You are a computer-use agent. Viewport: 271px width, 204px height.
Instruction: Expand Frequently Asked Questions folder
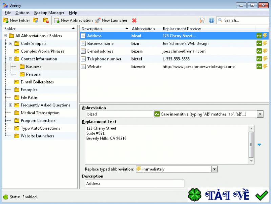11,105
